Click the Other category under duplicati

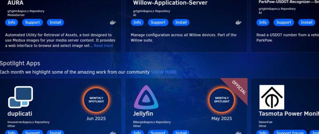pos(11,126)
